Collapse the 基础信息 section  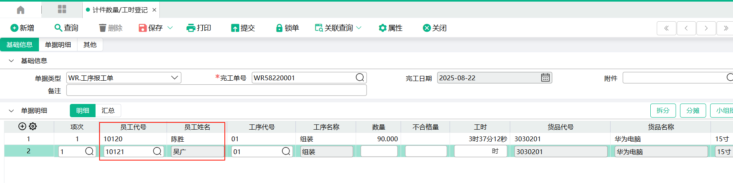click(x=11, y=61)
